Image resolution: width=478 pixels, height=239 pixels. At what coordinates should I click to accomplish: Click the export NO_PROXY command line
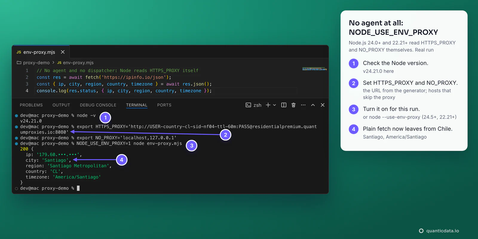(126, 138)
